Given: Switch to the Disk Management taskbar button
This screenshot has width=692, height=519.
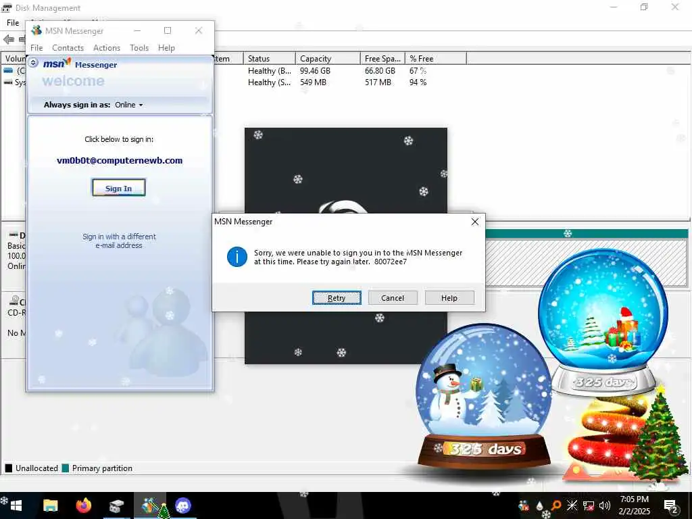Looking at the screenshot, I should coord(116,505).
